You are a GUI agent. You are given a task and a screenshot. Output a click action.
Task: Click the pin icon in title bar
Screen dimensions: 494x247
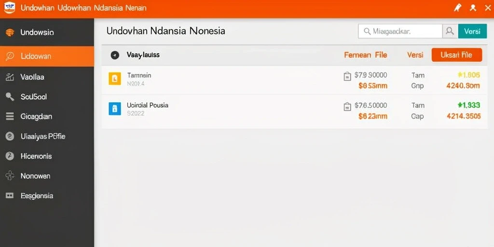(x=457, y=8)
